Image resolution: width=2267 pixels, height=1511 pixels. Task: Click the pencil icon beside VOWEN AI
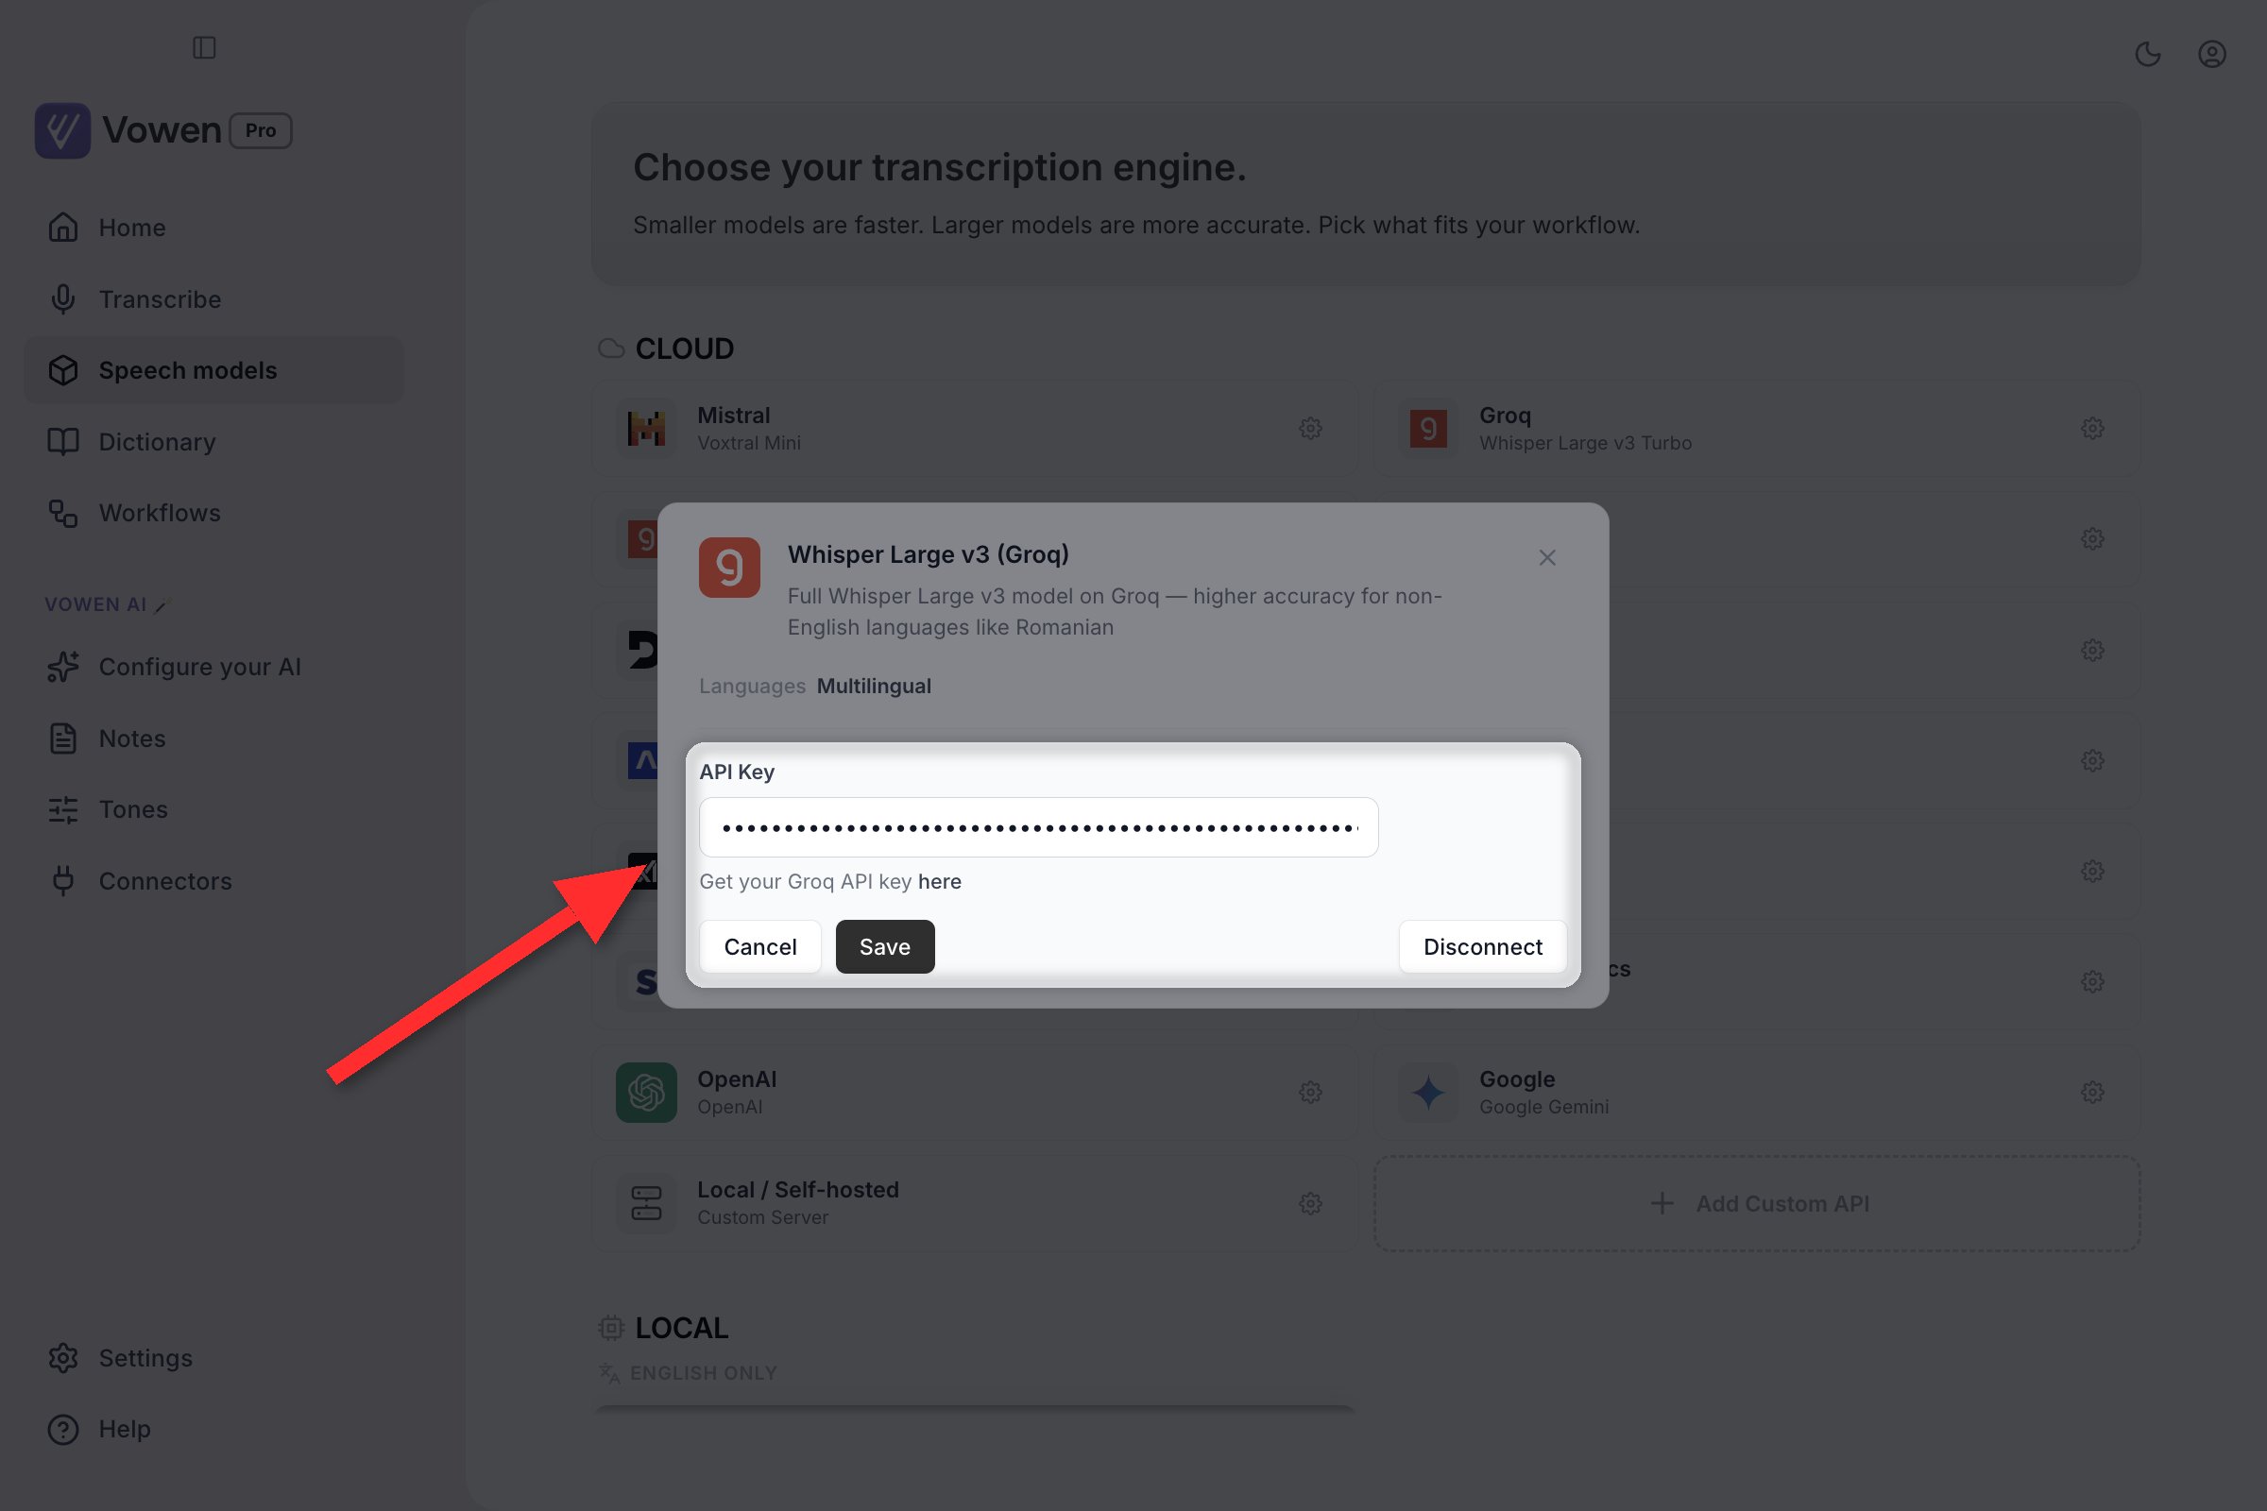point(162,605)
